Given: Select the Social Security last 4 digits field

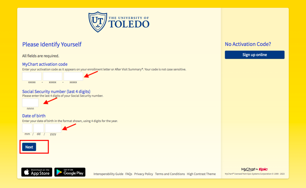Looking at the screenshot, I should (x=30, y=103).
